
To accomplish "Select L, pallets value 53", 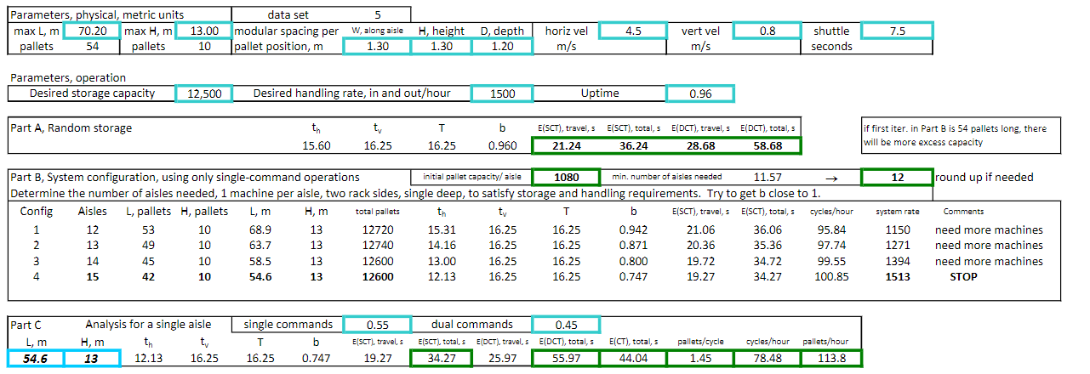I will [x=147, y=229].
